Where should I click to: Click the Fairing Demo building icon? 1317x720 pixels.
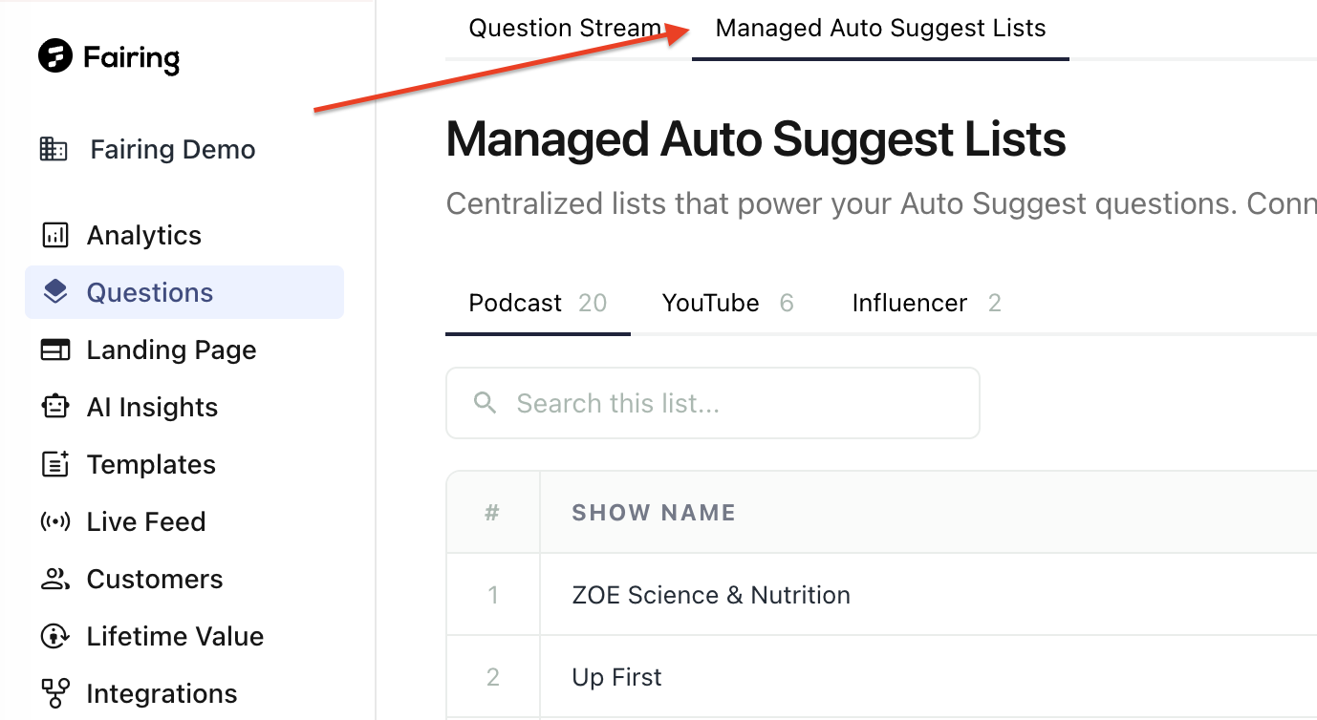pos(54,149)
